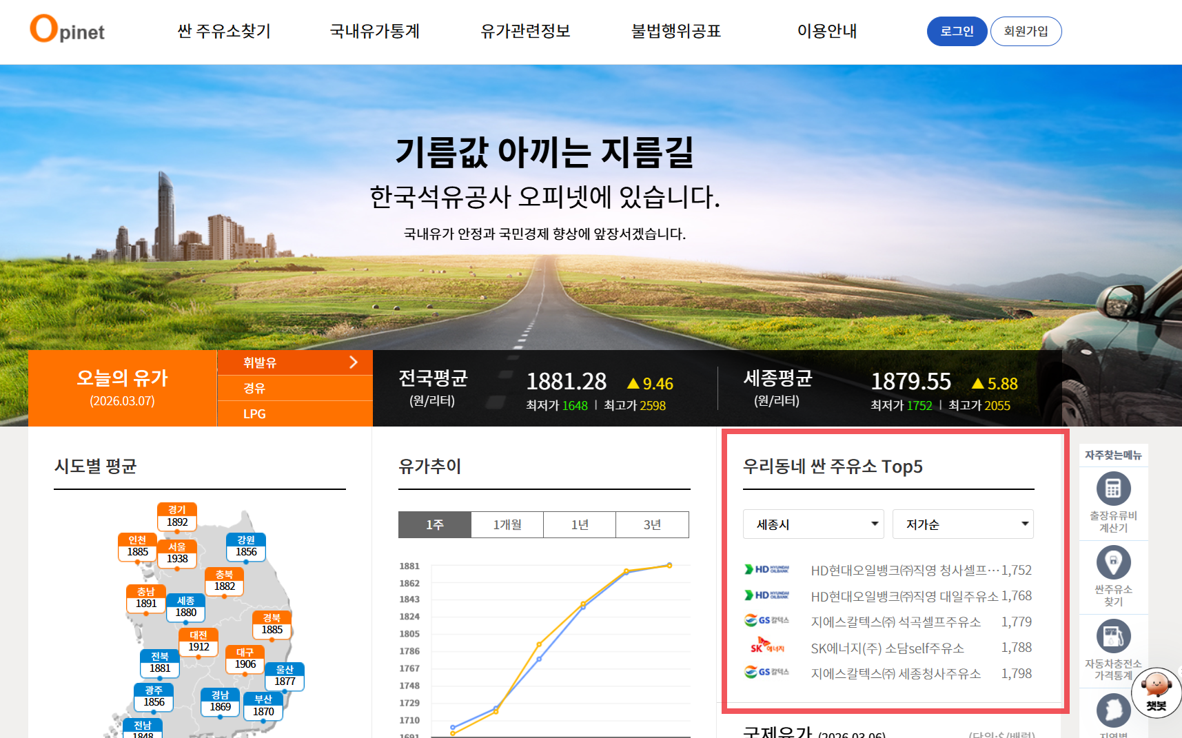Open the 자동차충전소 가격통계 pump icon
The width and height of the screenshot is (1182, 738).
[x=1113, y=636]
